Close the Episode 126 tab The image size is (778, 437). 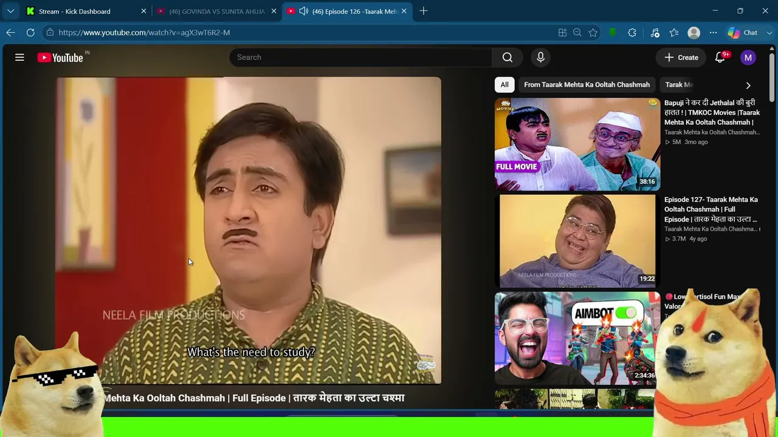pyautogui.click(x=404, y=11)
